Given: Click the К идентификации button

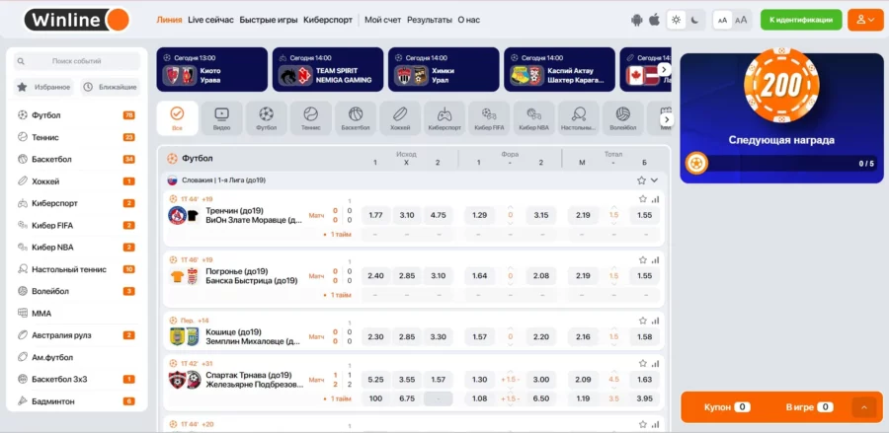Looking at the screenshot, I should point(801,20).
